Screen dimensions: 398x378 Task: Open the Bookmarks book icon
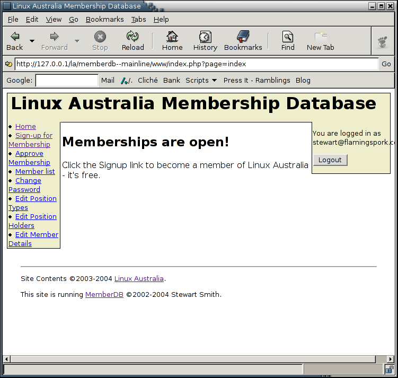243,36
